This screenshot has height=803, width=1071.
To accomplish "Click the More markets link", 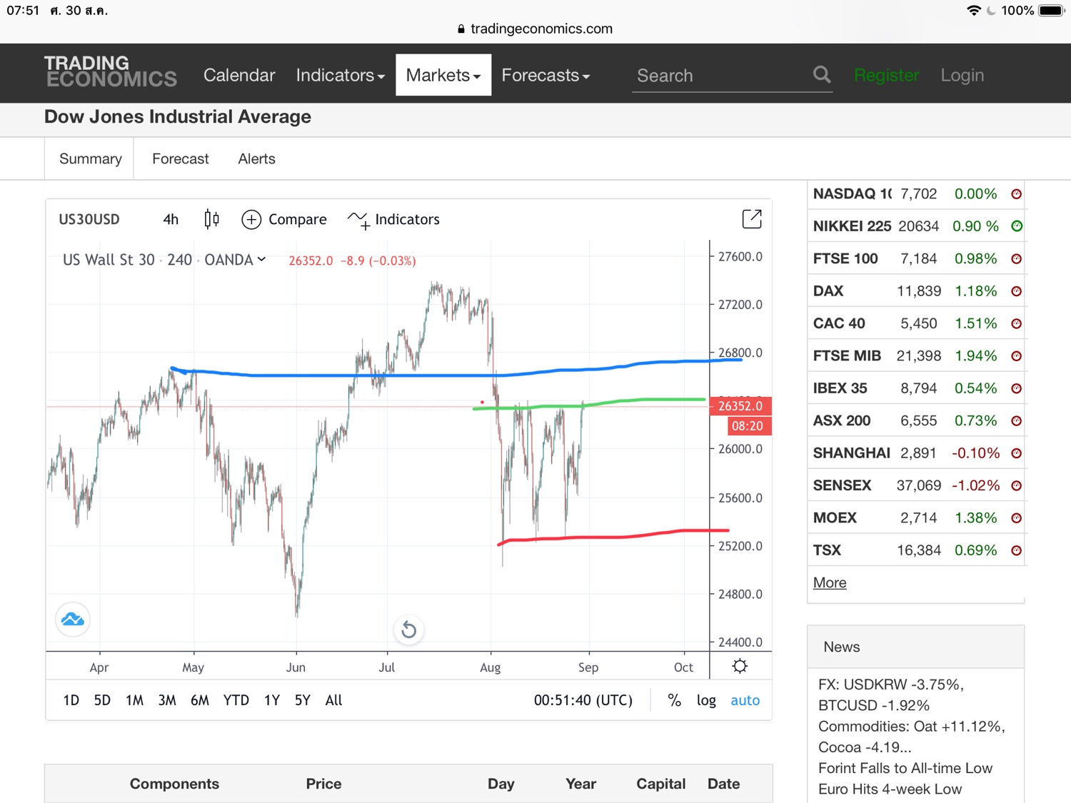I will 830,582.
